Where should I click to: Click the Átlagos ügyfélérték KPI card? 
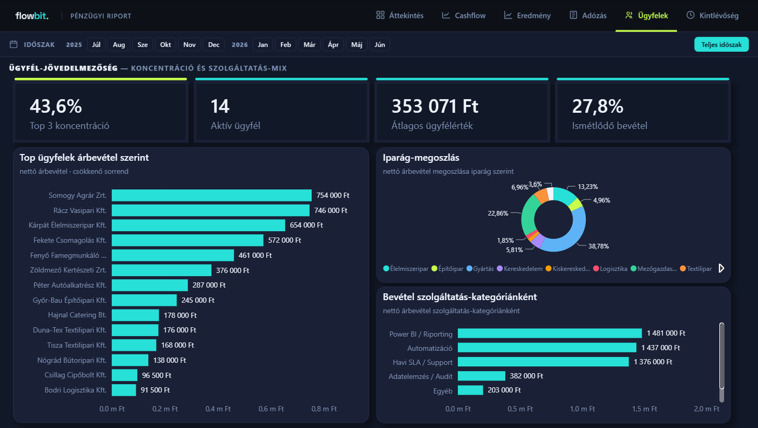pyautogui.click(x=462, y=110)
